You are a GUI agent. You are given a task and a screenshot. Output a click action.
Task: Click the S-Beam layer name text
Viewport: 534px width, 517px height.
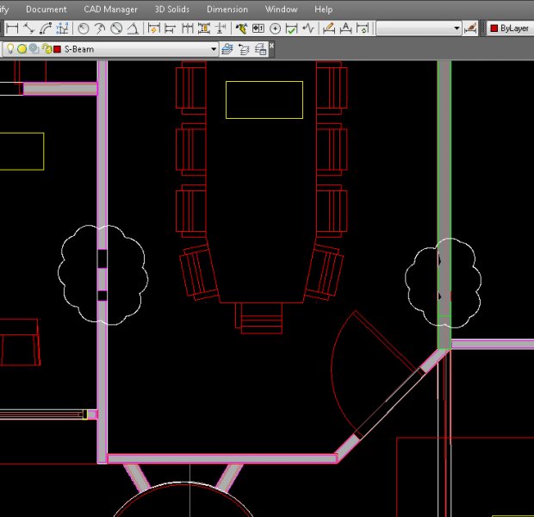point(79,49)
